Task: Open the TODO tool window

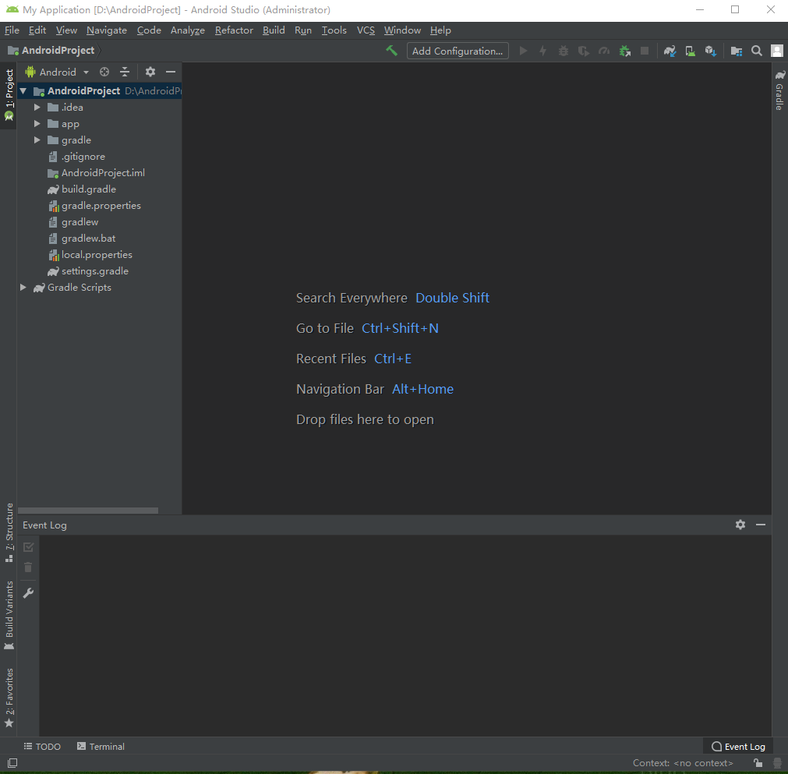Action: point(42,747)
